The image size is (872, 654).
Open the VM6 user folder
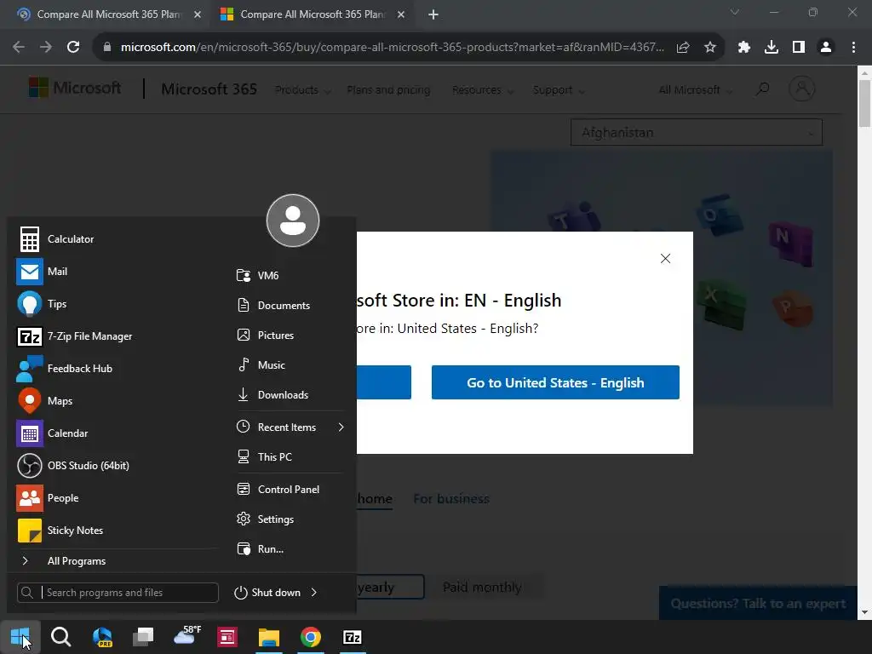pyautogui.click(x=257, y=275)
